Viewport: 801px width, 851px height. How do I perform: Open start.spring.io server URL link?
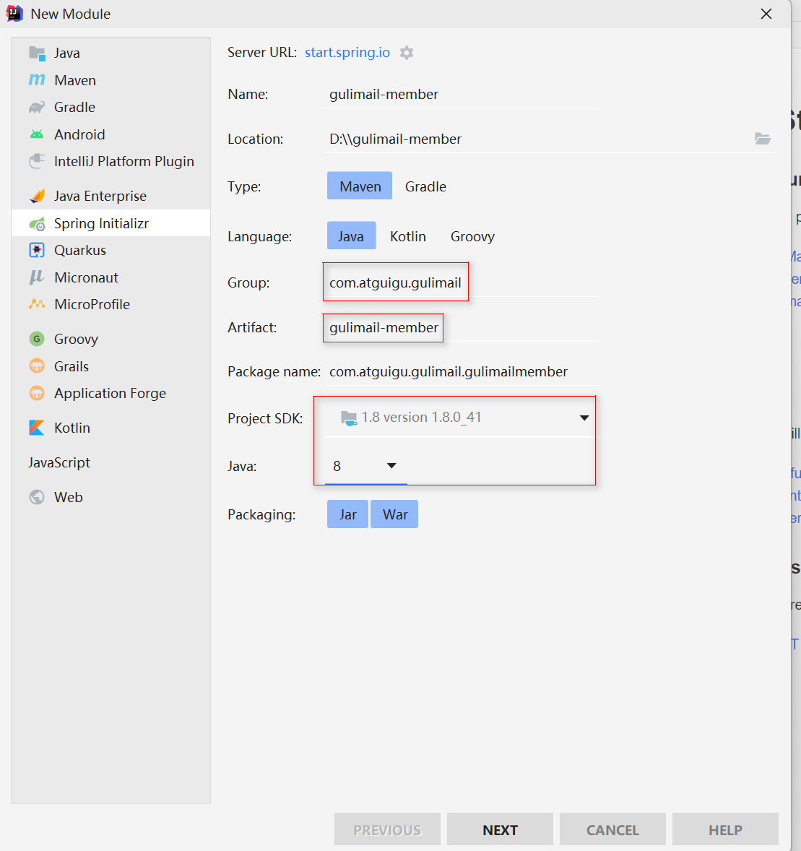(347, 53)
